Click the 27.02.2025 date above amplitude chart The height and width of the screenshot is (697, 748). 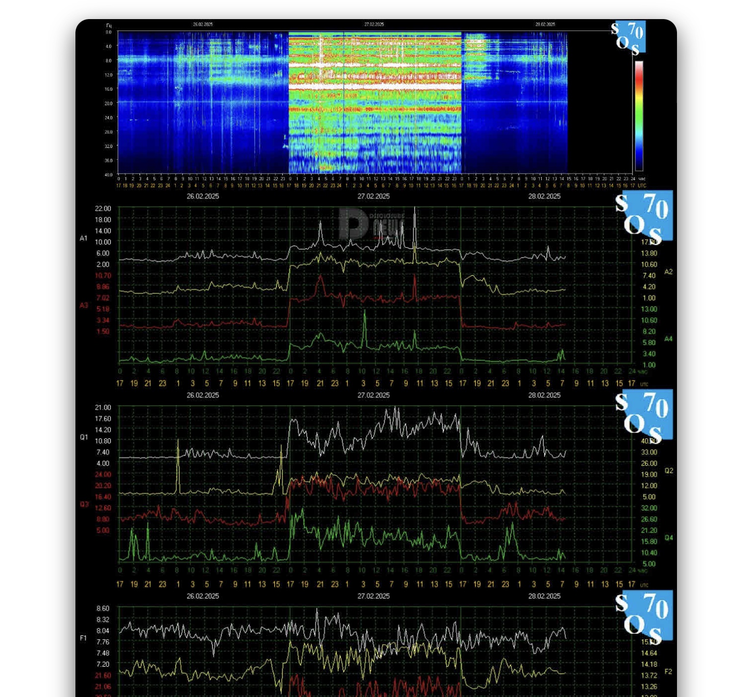(374, 196)
